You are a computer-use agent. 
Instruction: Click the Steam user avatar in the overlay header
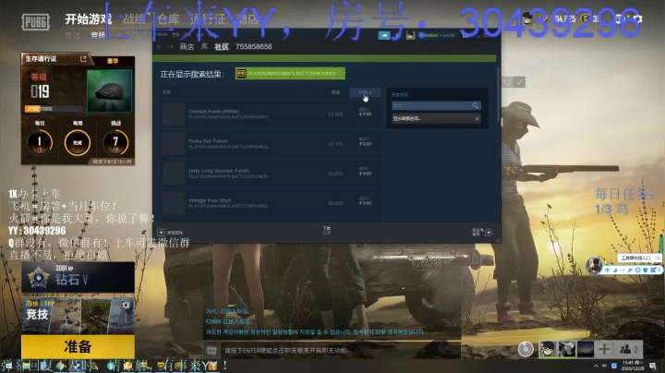point(410,36)
